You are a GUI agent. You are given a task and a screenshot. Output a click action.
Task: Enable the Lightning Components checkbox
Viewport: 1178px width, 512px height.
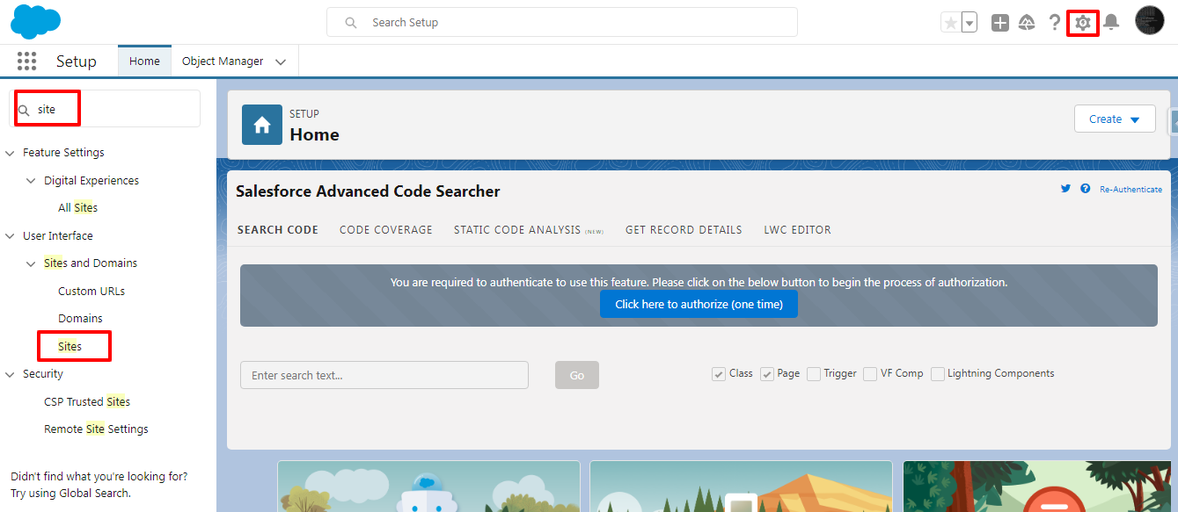click(x=938, y=374)
